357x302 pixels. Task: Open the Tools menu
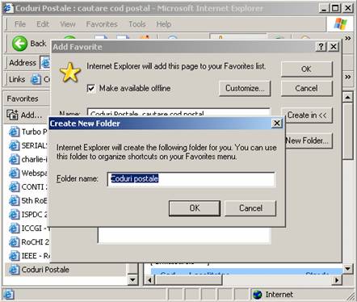[137, 24]
